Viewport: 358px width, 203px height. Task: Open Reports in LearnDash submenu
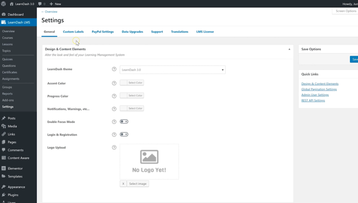[7, 93]
